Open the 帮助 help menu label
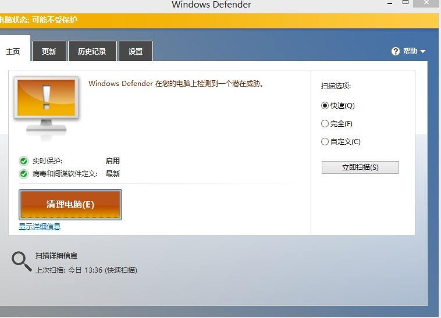This screenshot has width=441, height=318. (x=410, y=51)
